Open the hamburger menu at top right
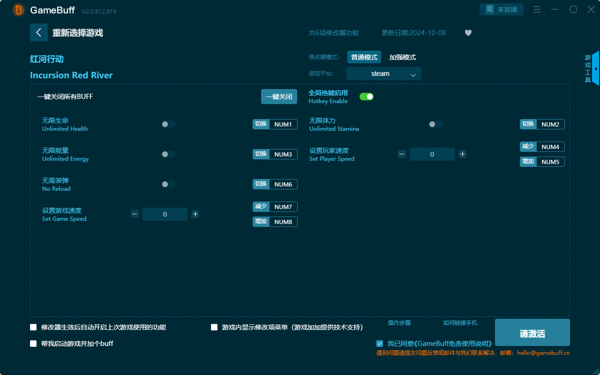This screenshot has width=600, height=375. [537, 9]
